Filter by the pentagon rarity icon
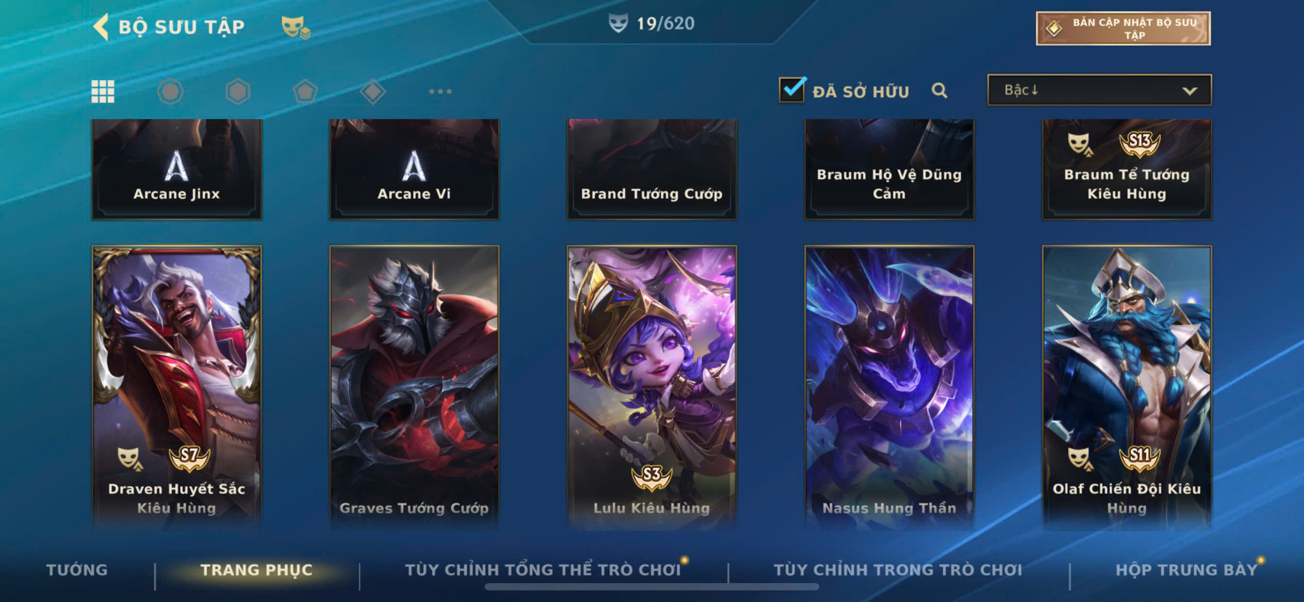The height and width of the screenshot is (602, 1304). (305, 92)
